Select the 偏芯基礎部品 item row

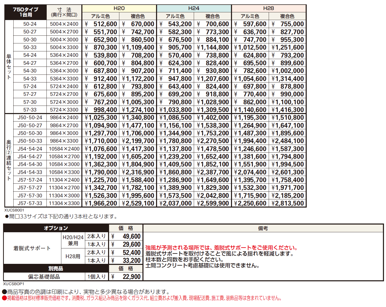click(x=44, y=277)
